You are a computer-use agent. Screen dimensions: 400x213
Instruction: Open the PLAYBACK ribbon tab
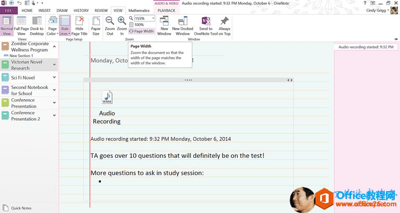pos(166,10)
